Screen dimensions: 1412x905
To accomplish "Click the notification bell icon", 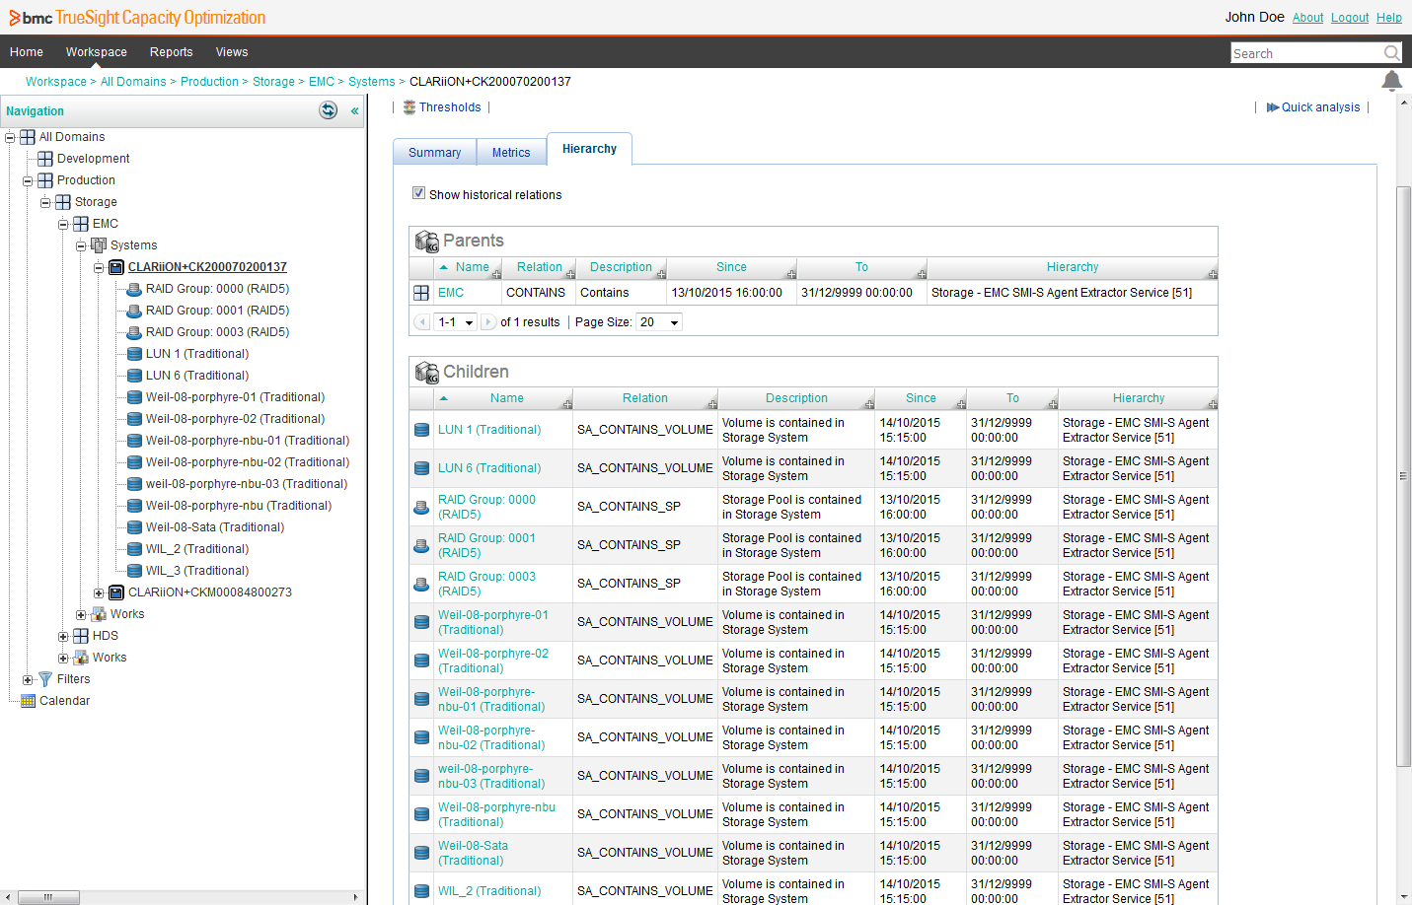I will point(1391,81).
